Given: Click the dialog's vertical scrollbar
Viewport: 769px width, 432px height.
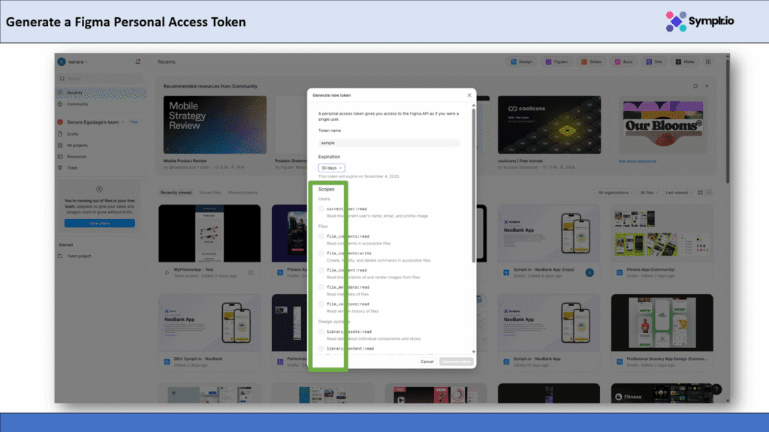Looking at the screenshot, I should (473, 187).
